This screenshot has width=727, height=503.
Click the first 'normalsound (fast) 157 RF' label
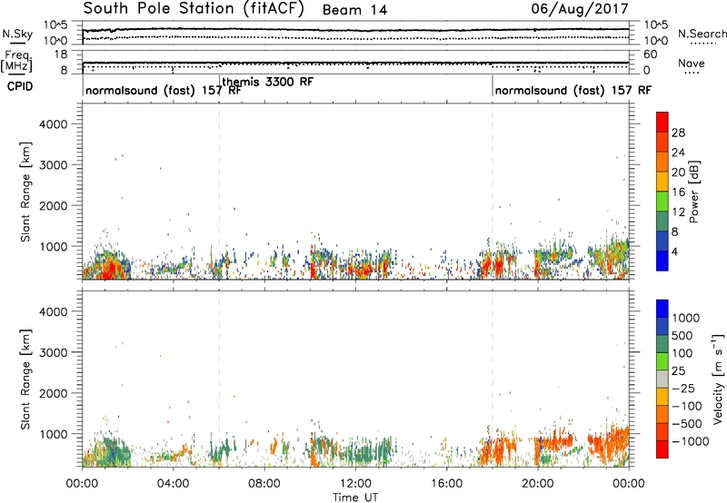(x=164, y=90)
